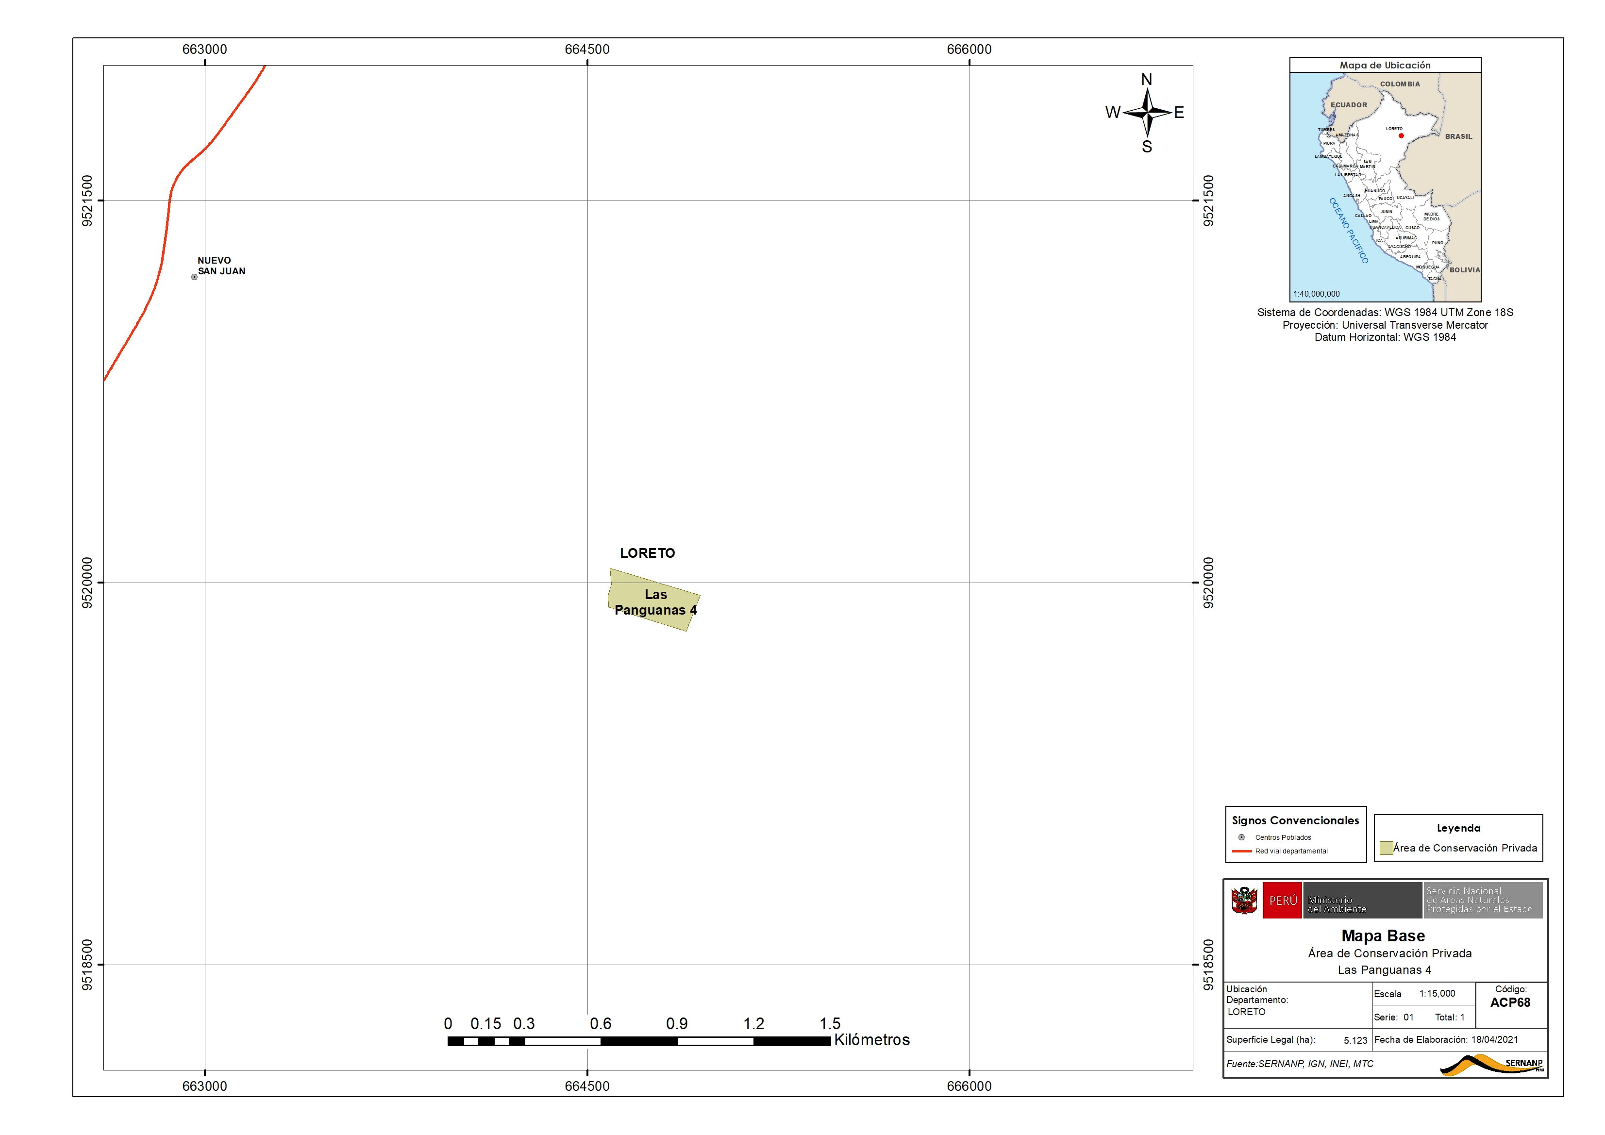Click 'Proyección: Universal Transverse Mercator' text
Screen dimensions: 1605x1135
(x=1385, y=325)
